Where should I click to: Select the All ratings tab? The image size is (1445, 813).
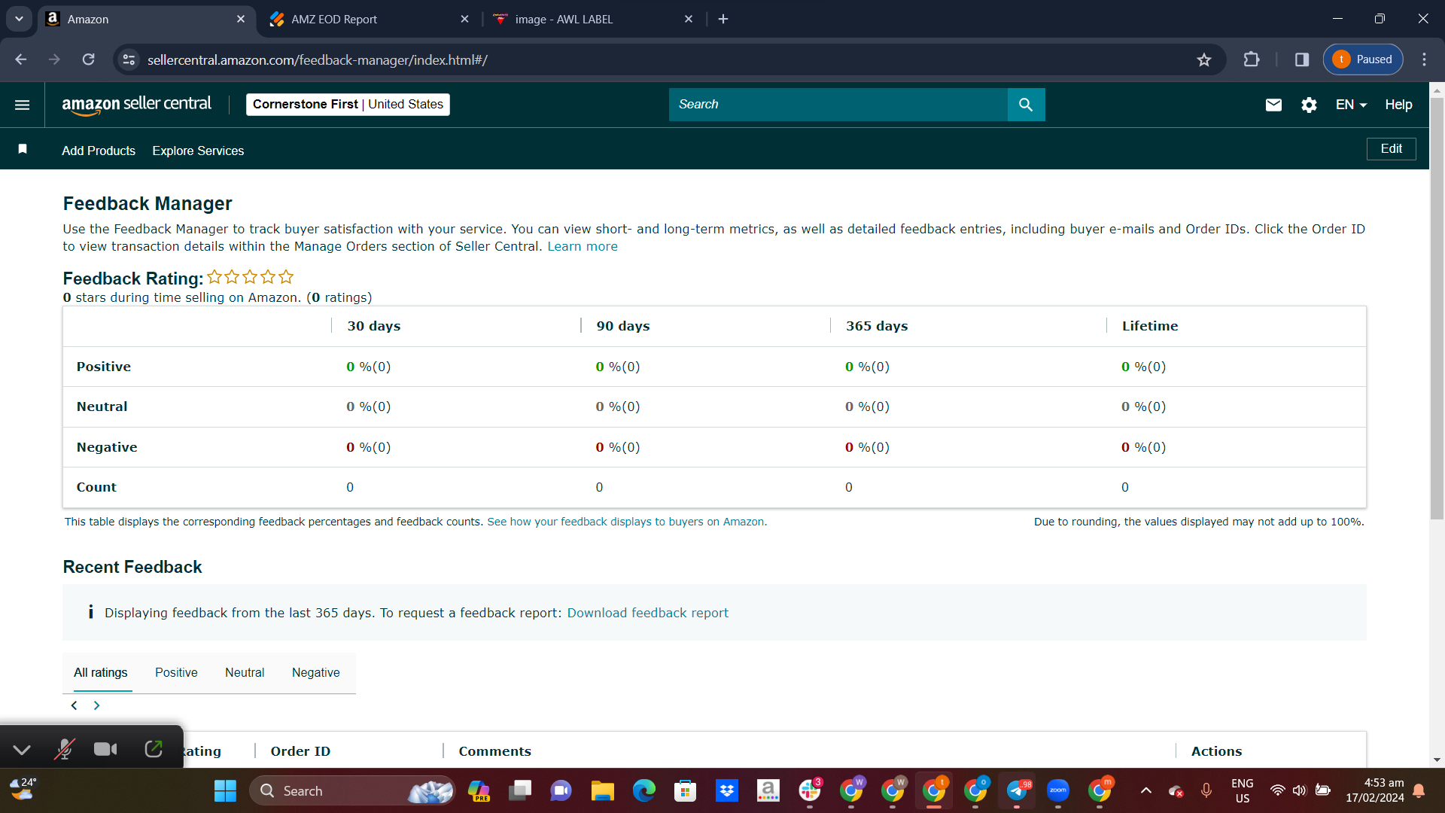tap(101, 672)
